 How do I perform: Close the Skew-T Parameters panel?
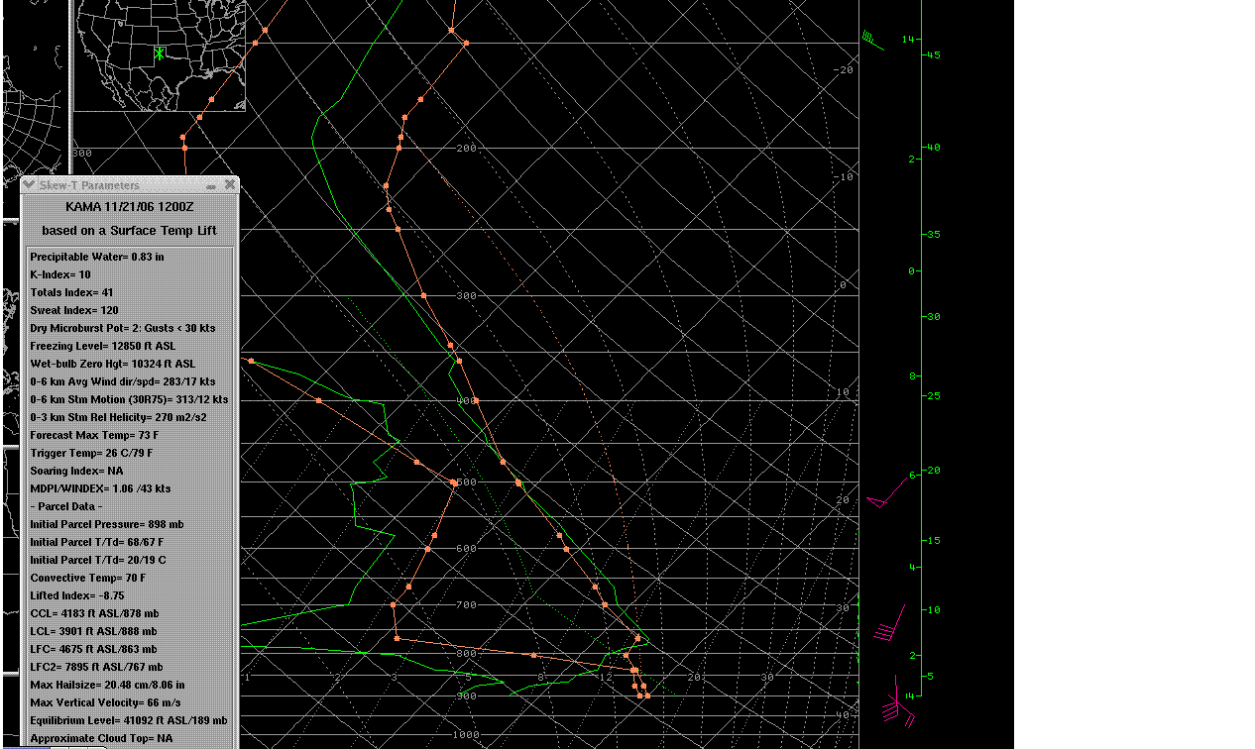click(230, 185)
